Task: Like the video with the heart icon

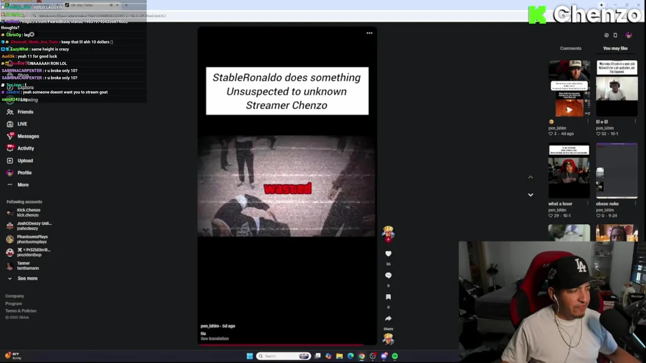Action: (x=388, y=254)
